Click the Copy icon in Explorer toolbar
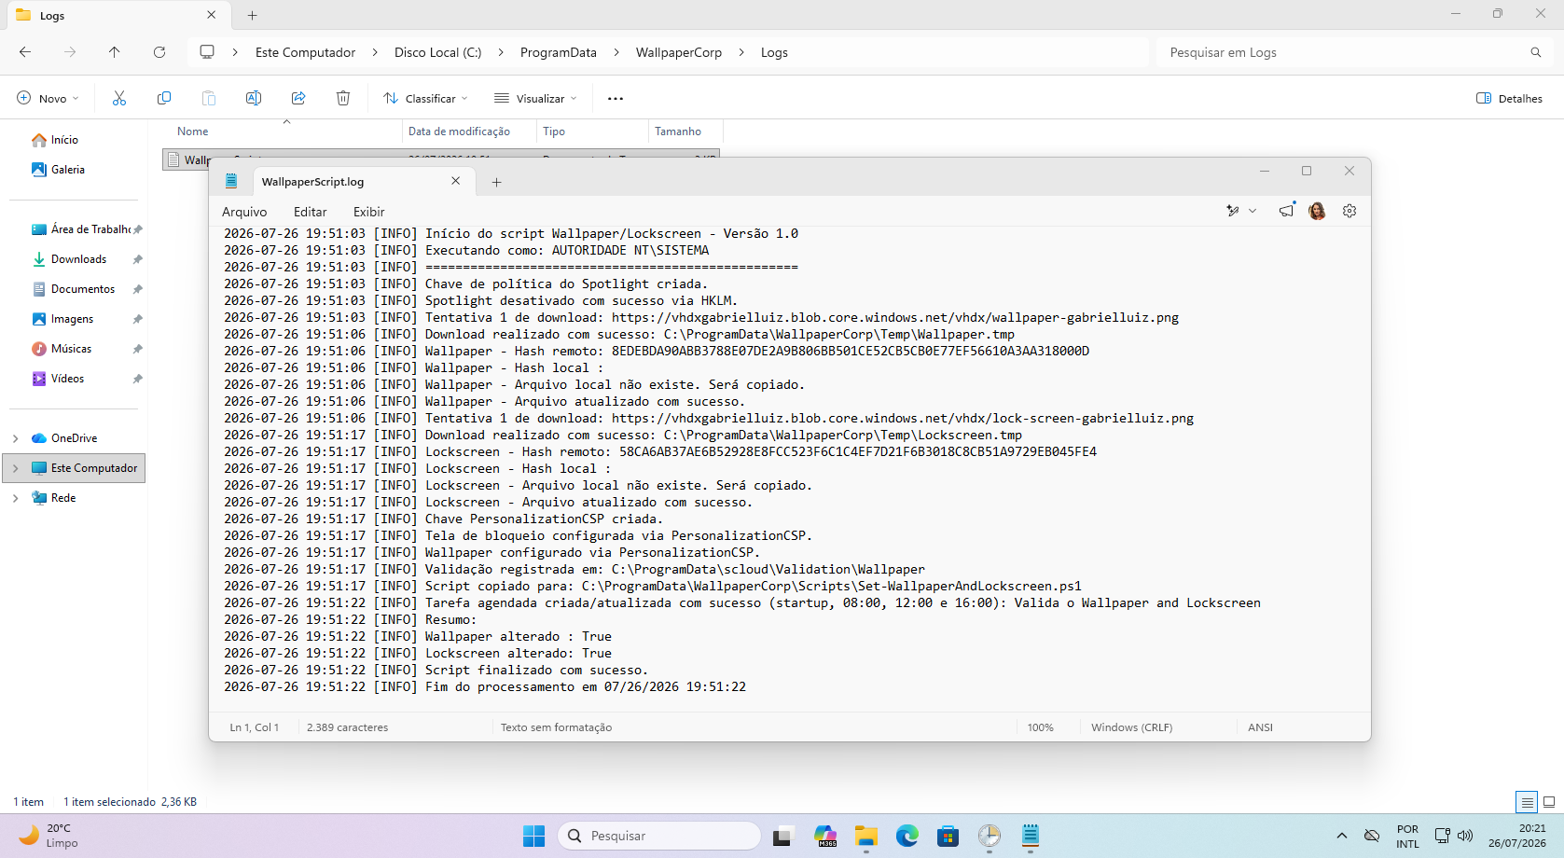The height and width of the screenshot is (858, 1564). [164, 98]
